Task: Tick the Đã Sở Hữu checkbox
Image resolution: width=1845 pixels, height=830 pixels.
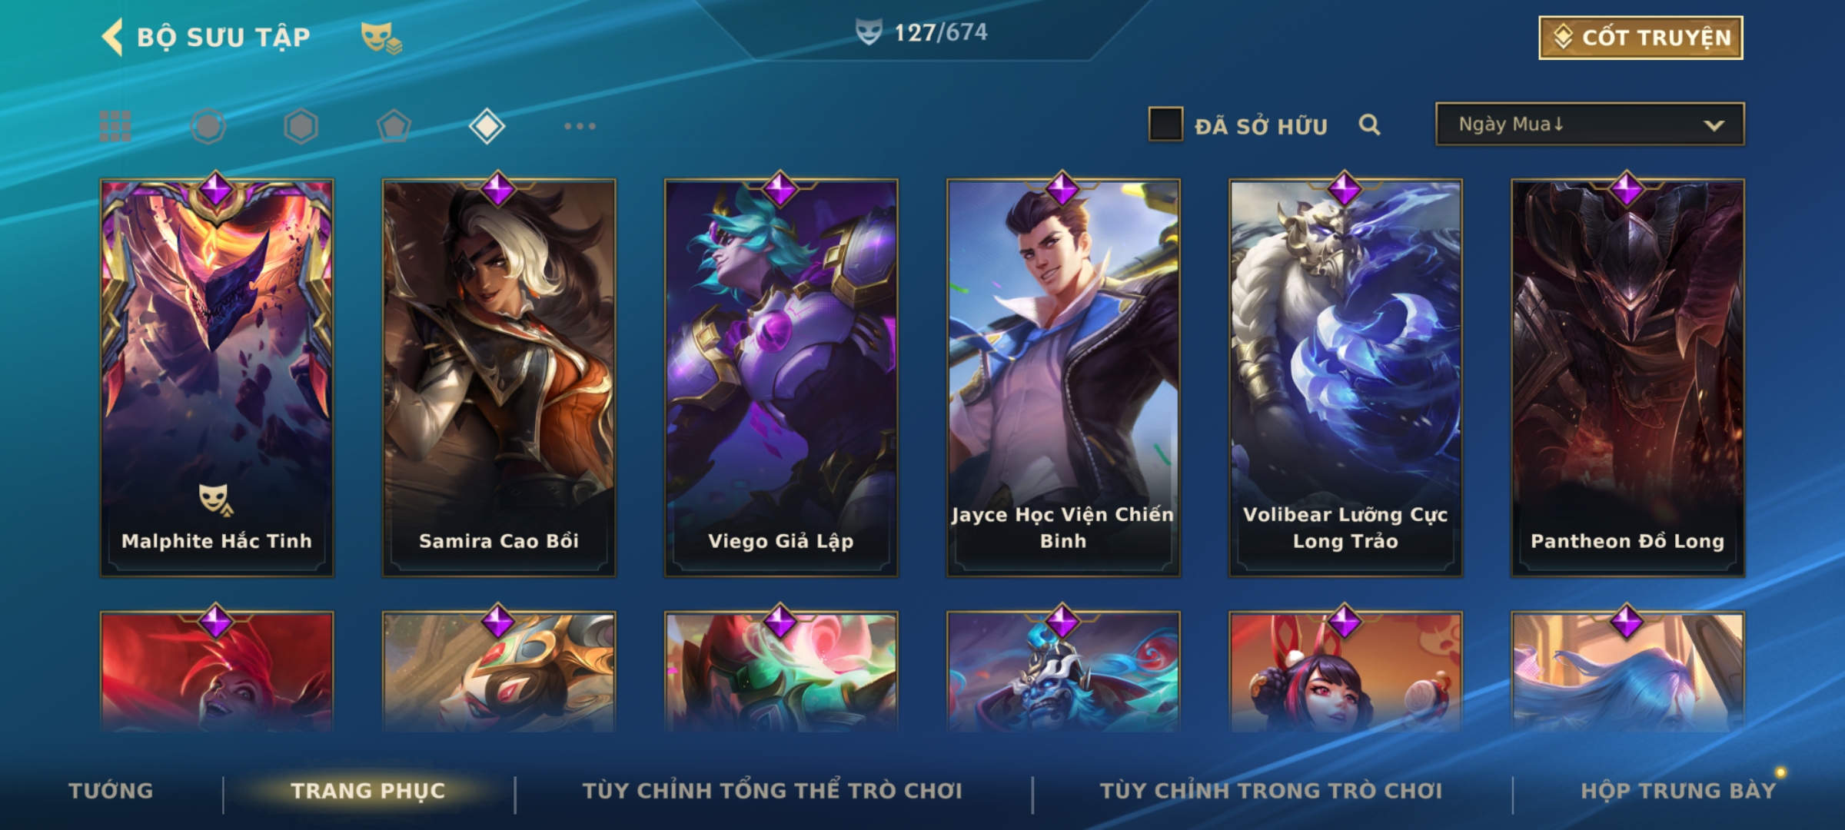Action: click(1165, 124)
